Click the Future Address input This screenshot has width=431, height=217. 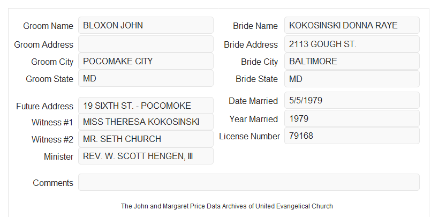(146, 106)
